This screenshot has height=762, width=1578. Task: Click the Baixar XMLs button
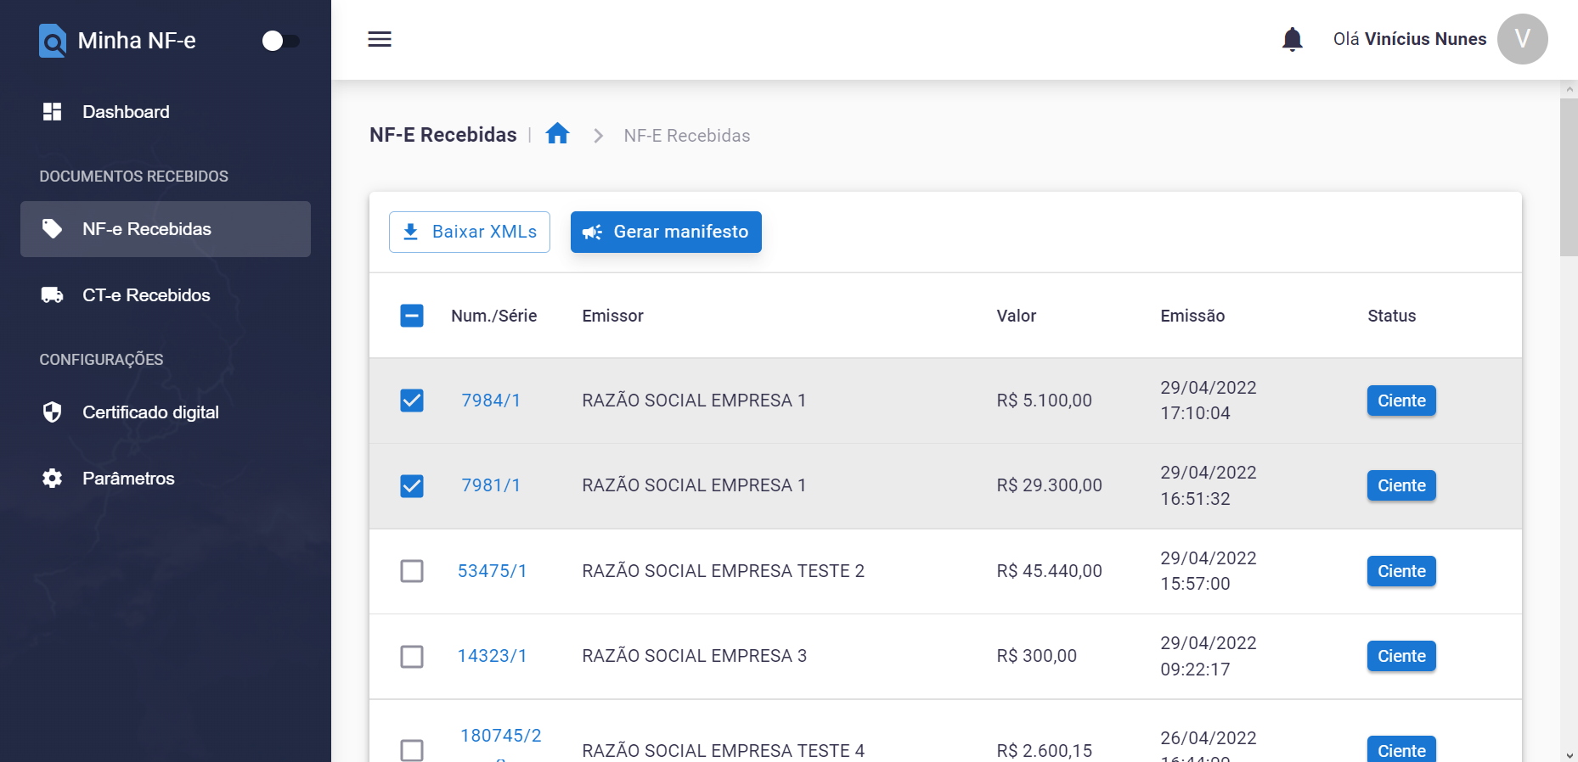(470, 232)
